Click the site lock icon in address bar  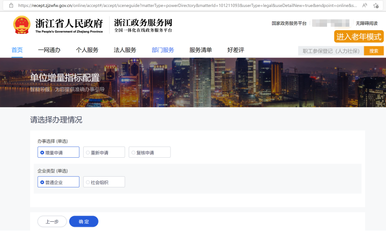(11, 5)
